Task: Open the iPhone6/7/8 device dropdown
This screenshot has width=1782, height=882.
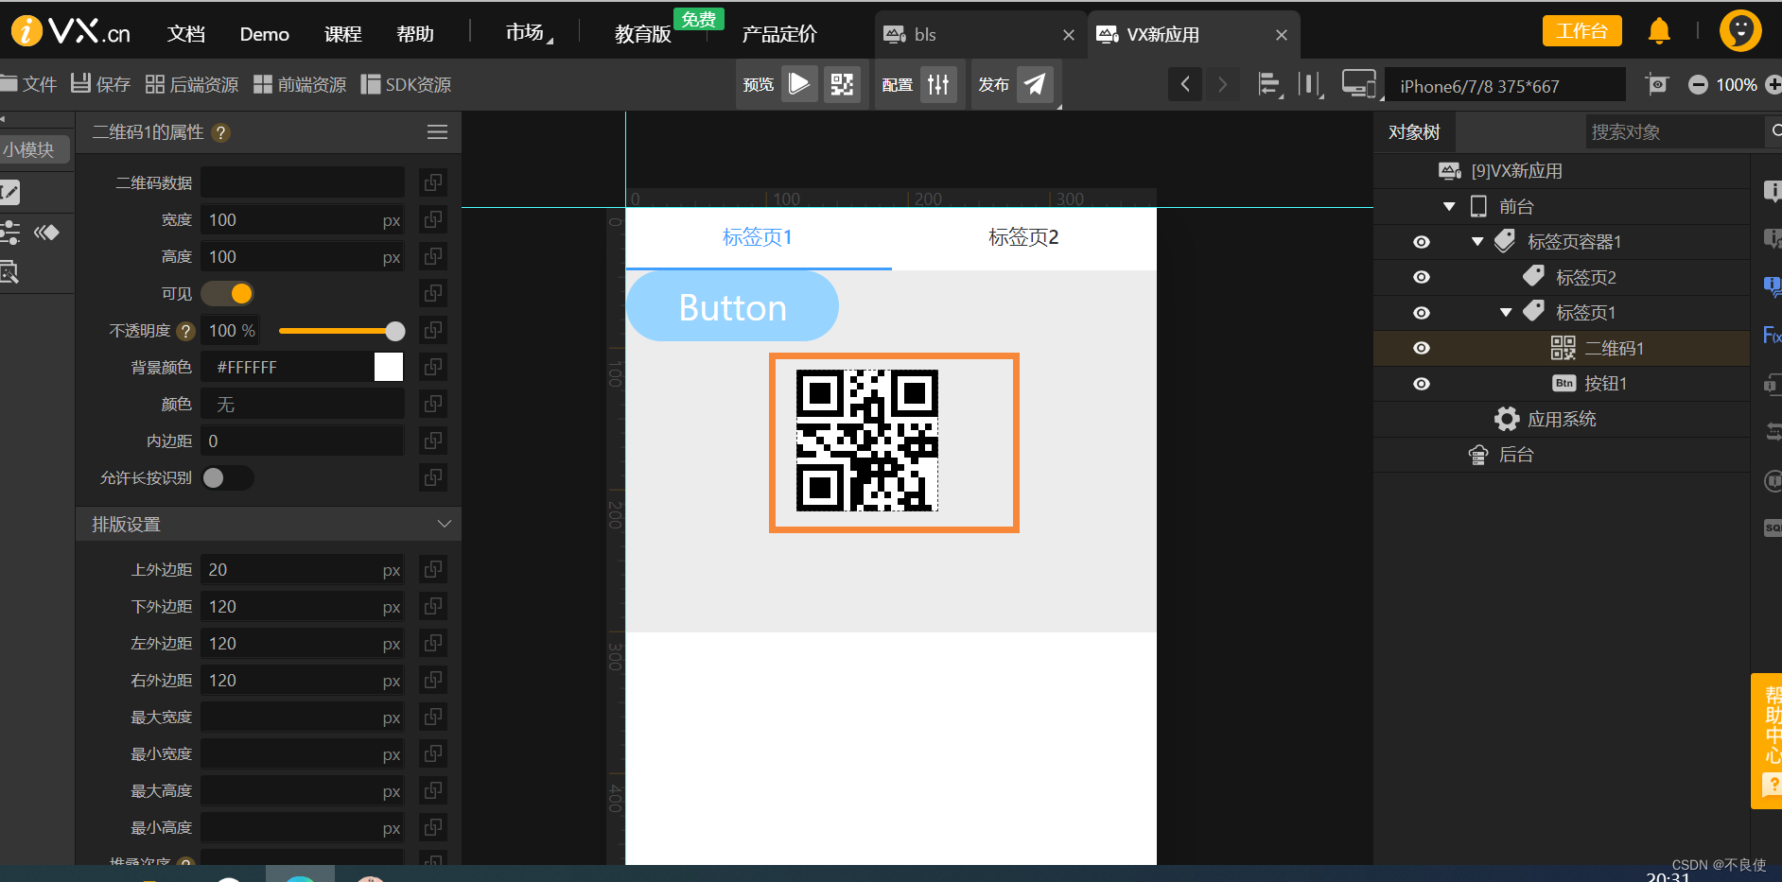Action: click(1505, 86)
